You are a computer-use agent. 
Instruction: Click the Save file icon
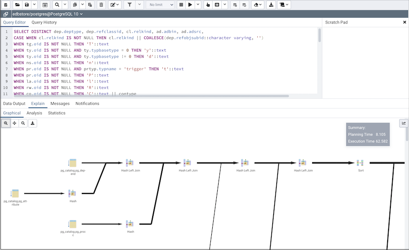coord(27,5)
